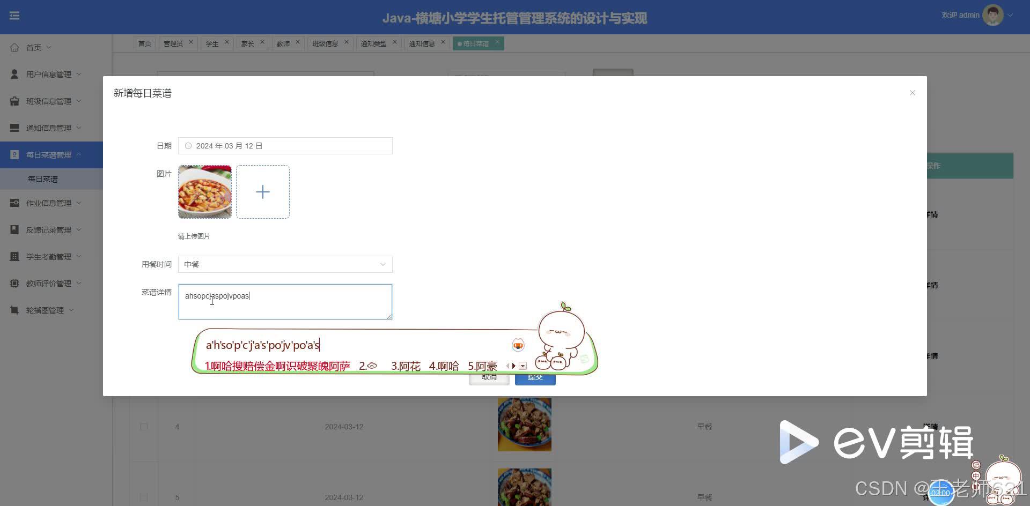Close the 班级信息 tab
This screenshot has height=506, width=1030.
click(346, 42)
